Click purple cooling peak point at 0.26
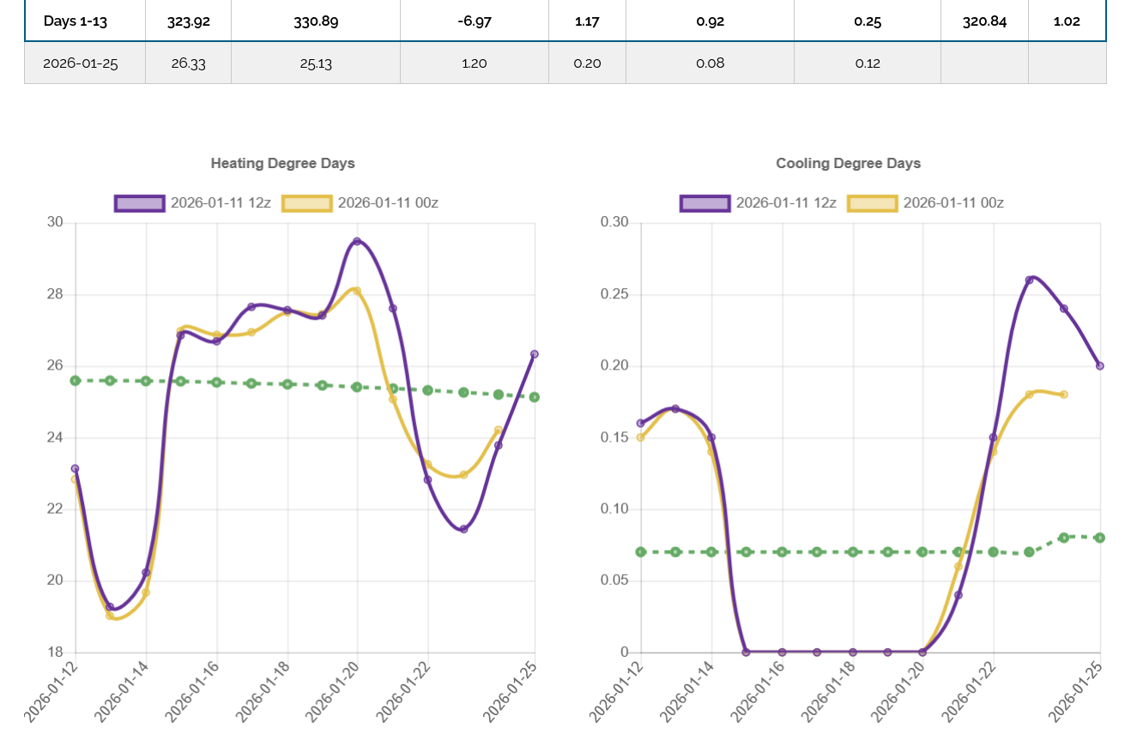1131x740 pixels. pyautogui.click(x=1029, y=280)
